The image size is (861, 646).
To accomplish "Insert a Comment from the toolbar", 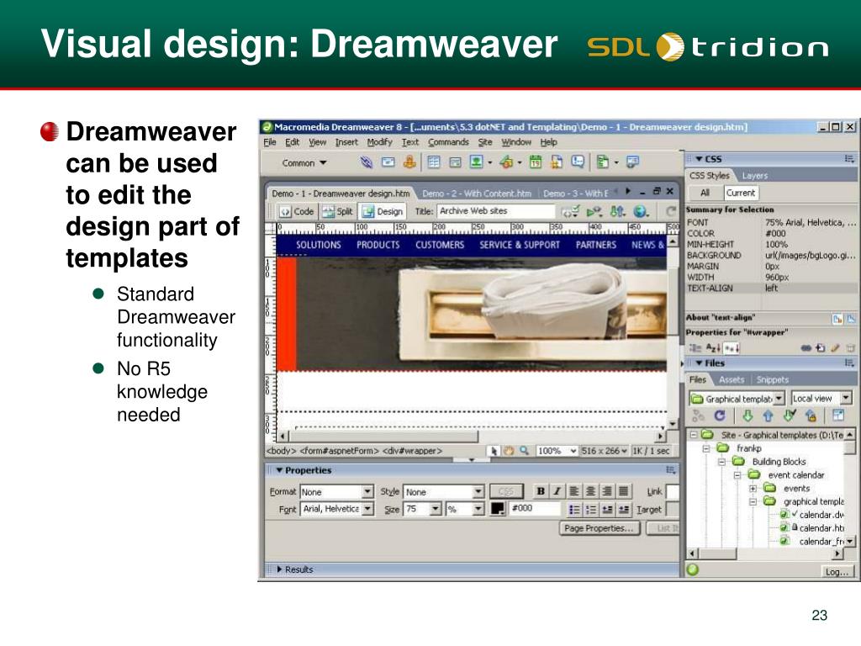I will click(x=578, y=162).
